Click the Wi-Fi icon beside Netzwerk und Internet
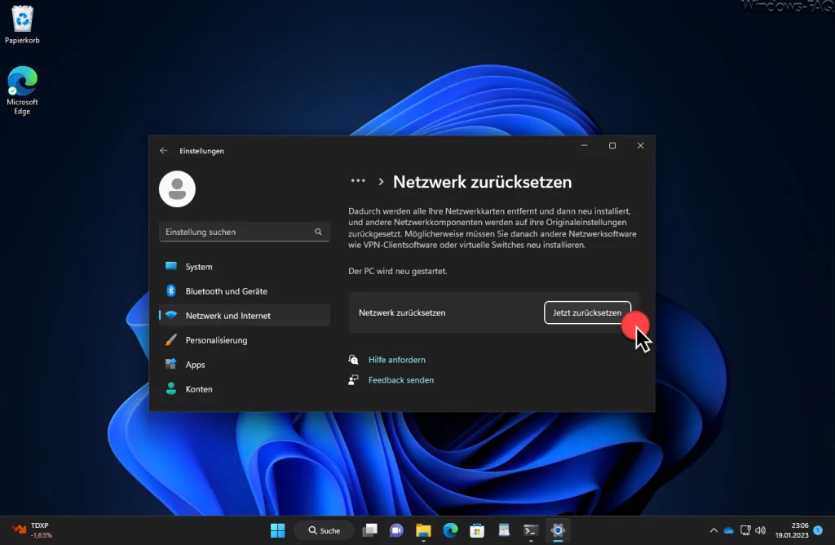The width and height of the screenshot is (835, 545). pyautogui.click(x=171, y=315)
